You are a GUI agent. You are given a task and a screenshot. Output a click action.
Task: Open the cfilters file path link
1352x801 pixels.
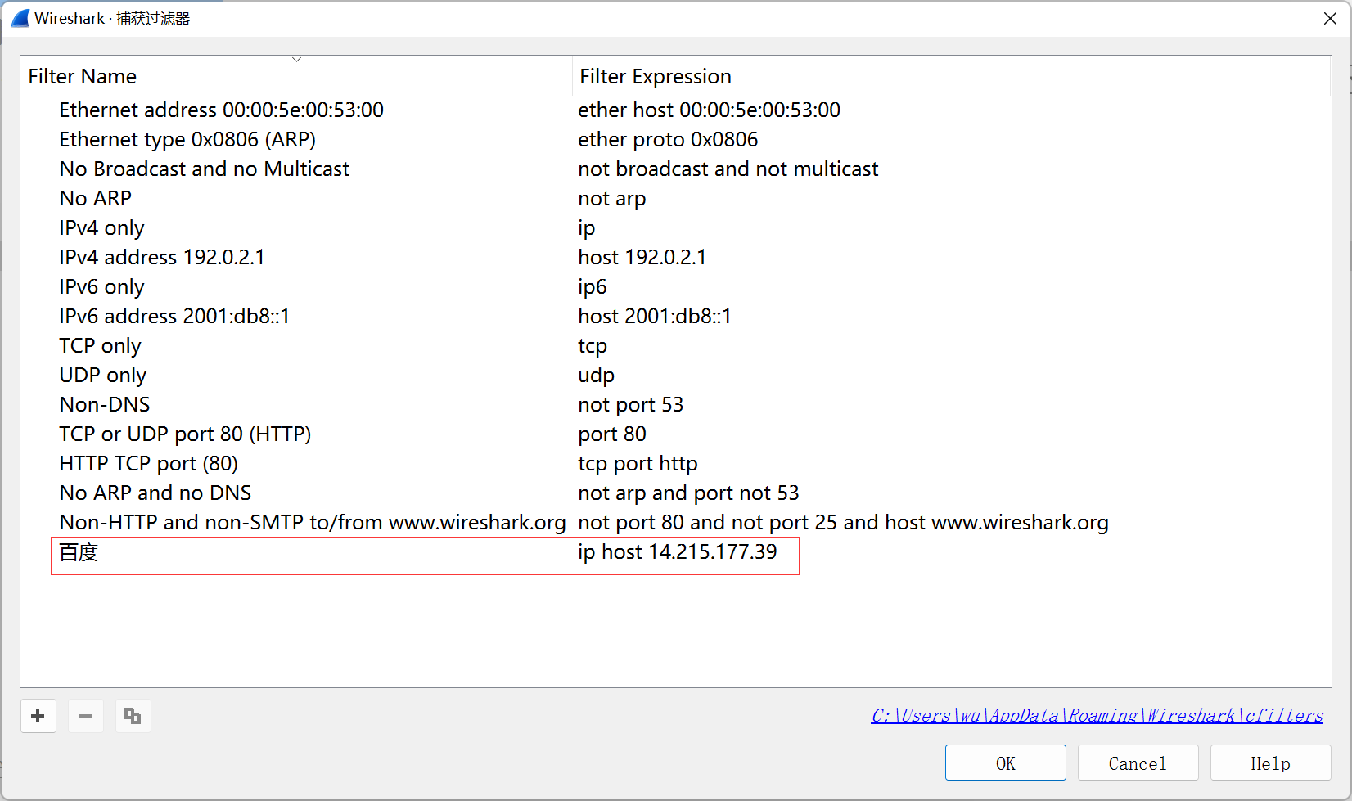tap(1097, 716)
